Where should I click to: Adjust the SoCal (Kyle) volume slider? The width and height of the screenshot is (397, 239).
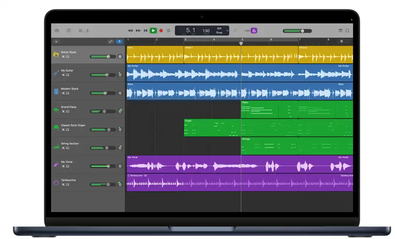(103, 57)
